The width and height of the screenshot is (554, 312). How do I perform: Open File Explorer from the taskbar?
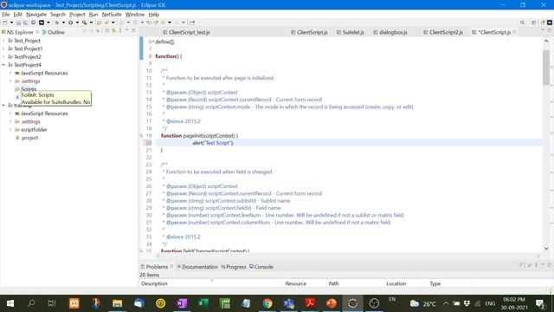[118, 303]
